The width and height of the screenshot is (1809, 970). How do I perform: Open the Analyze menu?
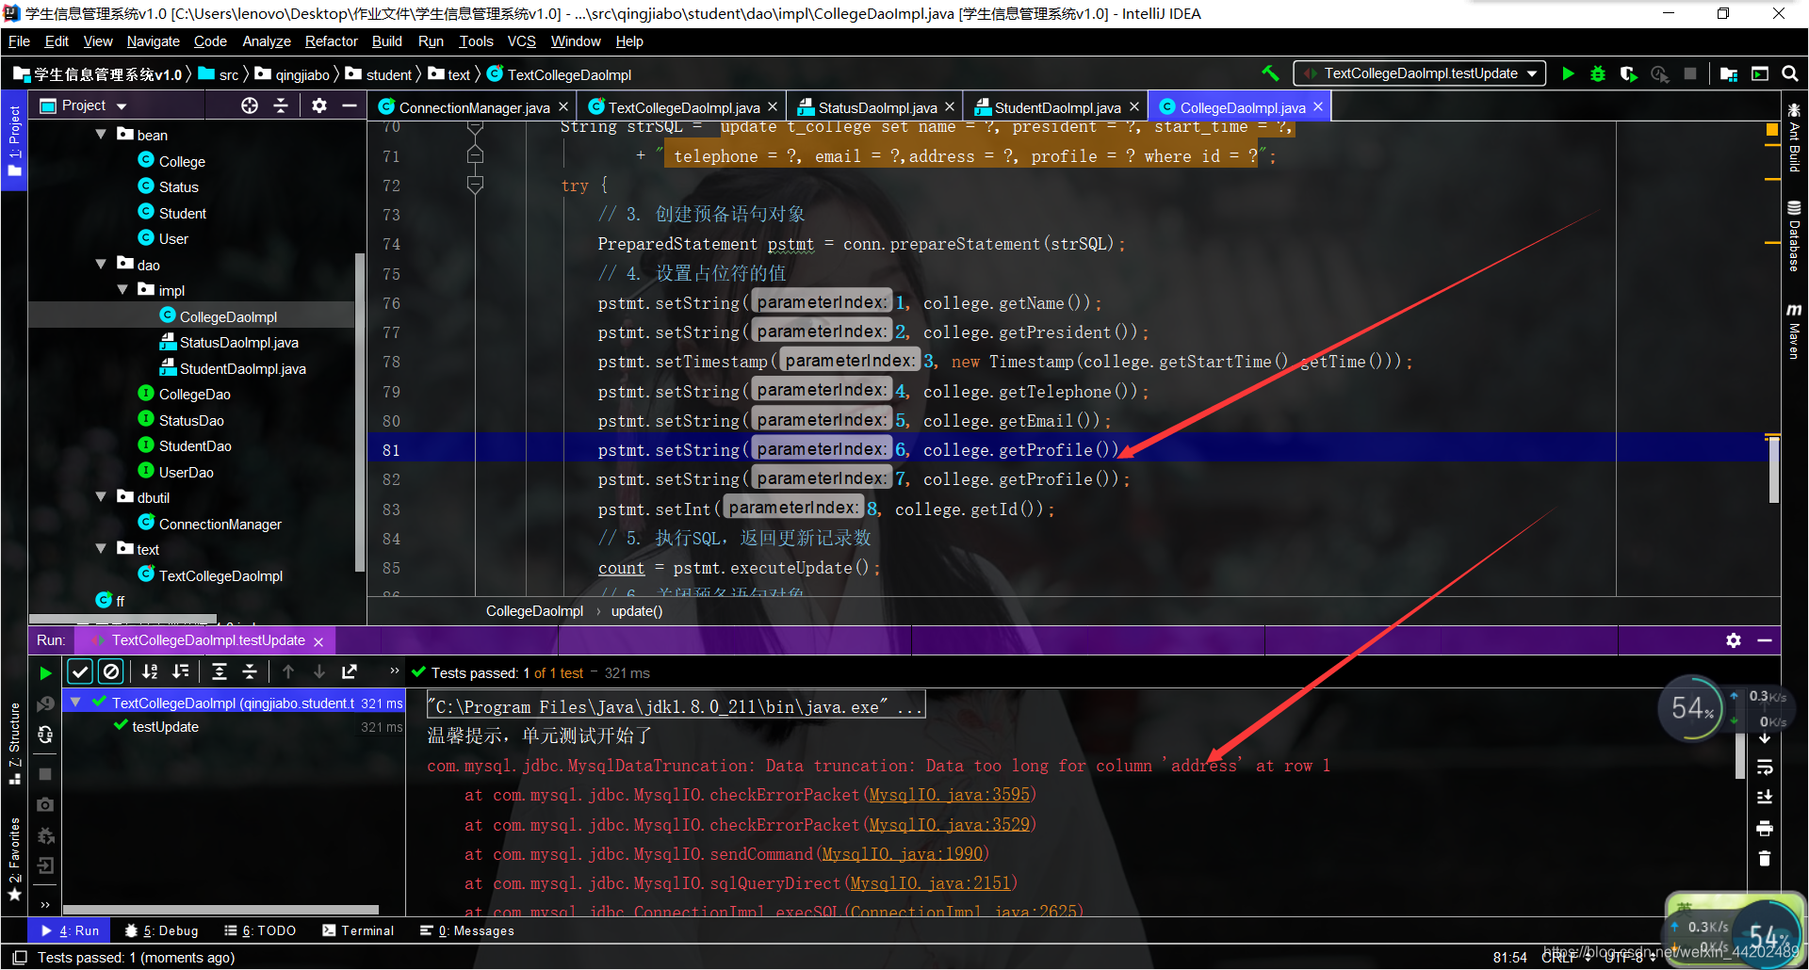coord(267,41)
